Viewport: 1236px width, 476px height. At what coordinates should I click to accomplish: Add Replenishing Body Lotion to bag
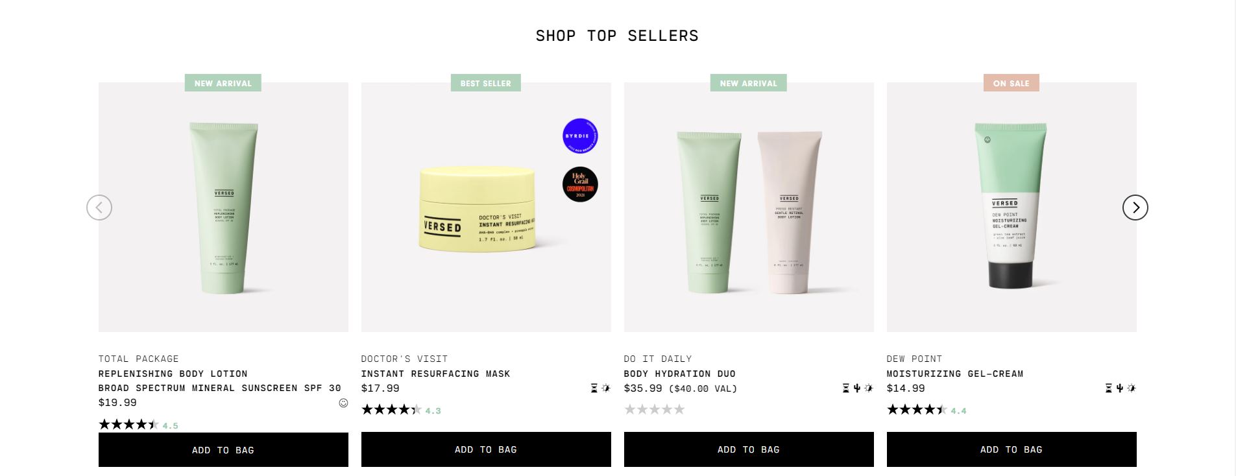[x=223, y=449]
